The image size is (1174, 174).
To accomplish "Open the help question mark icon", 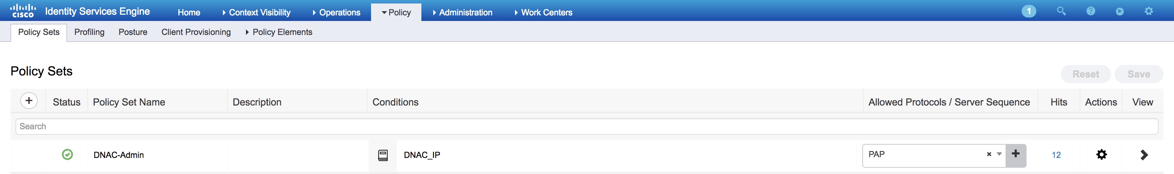I will point(1090,12).
